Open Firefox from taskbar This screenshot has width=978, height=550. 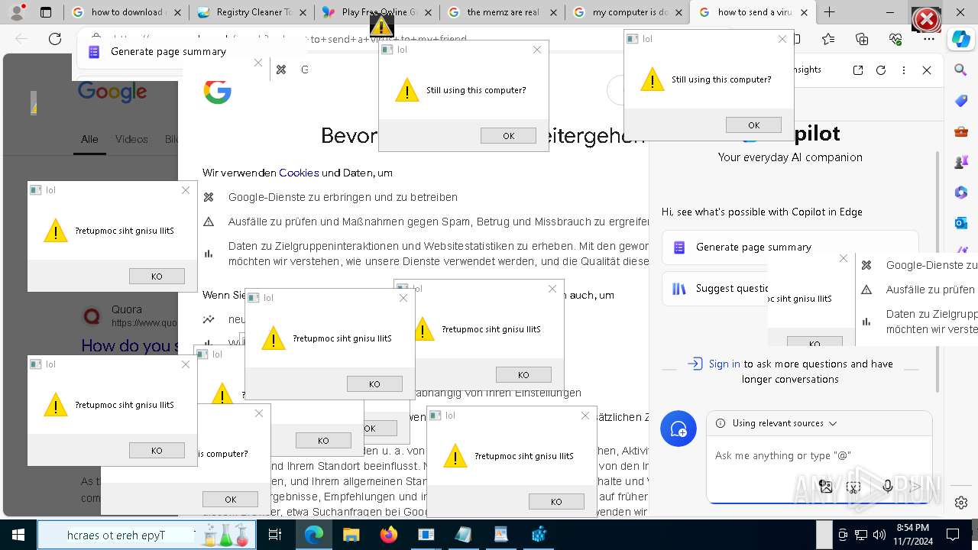click(388, 535)
